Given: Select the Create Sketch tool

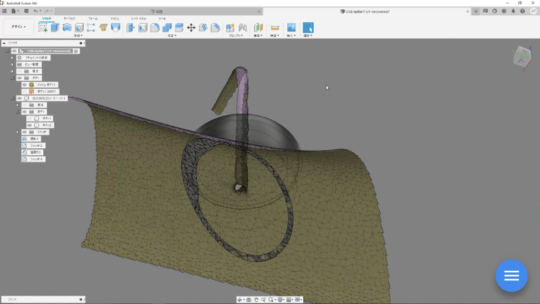Looking at the screenshot, I should pos(43,27).
